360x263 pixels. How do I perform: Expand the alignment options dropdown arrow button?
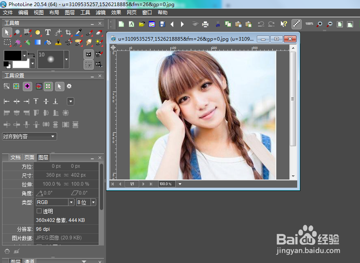point(71,101)
